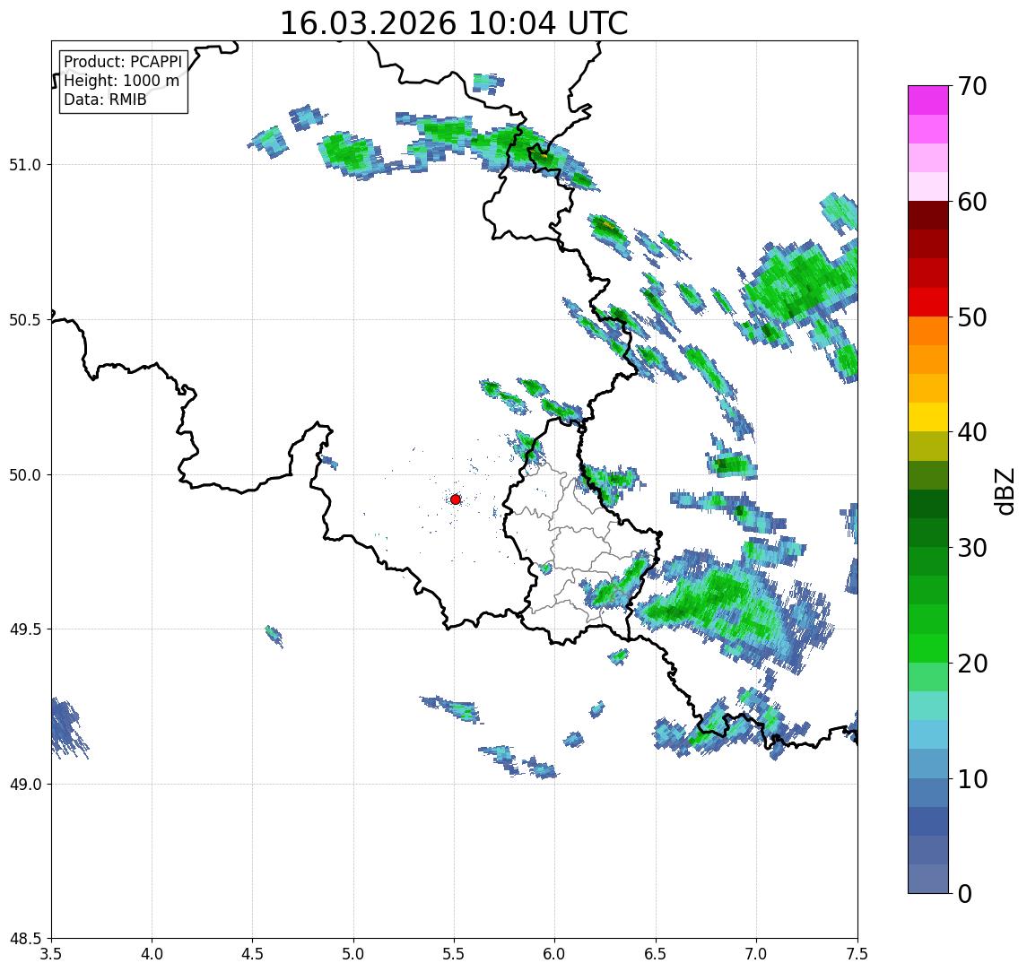1027x972 pixels.
Task: Click the title '16.03.2026 10:04 UTC'
Action: [x=454, y=23]
